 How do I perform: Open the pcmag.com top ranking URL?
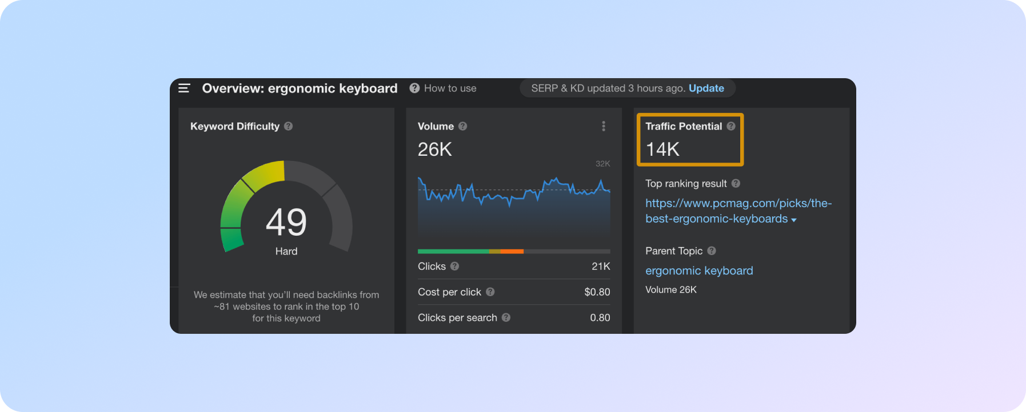[x=738, y=211]
